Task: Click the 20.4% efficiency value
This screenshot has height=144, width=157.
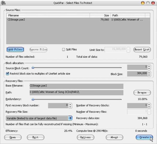Action: 68,131
